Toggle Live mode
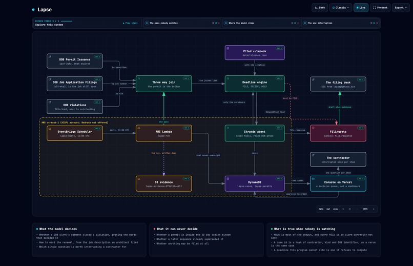Screen dimensions: 413x266 click(361, 8)
